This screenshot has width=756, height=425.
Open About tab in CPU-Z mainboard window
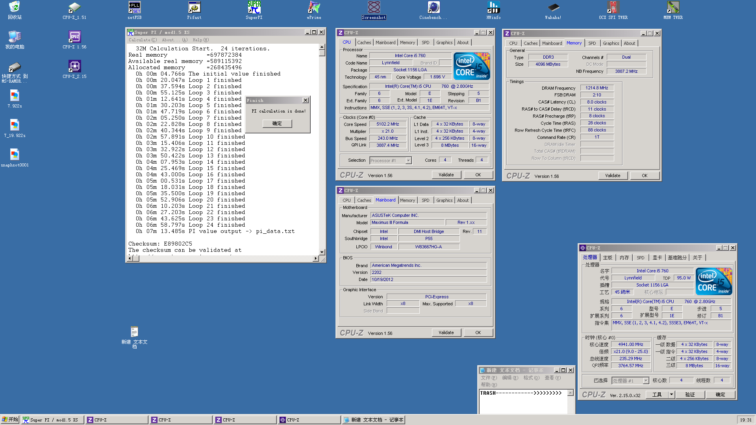463,200
